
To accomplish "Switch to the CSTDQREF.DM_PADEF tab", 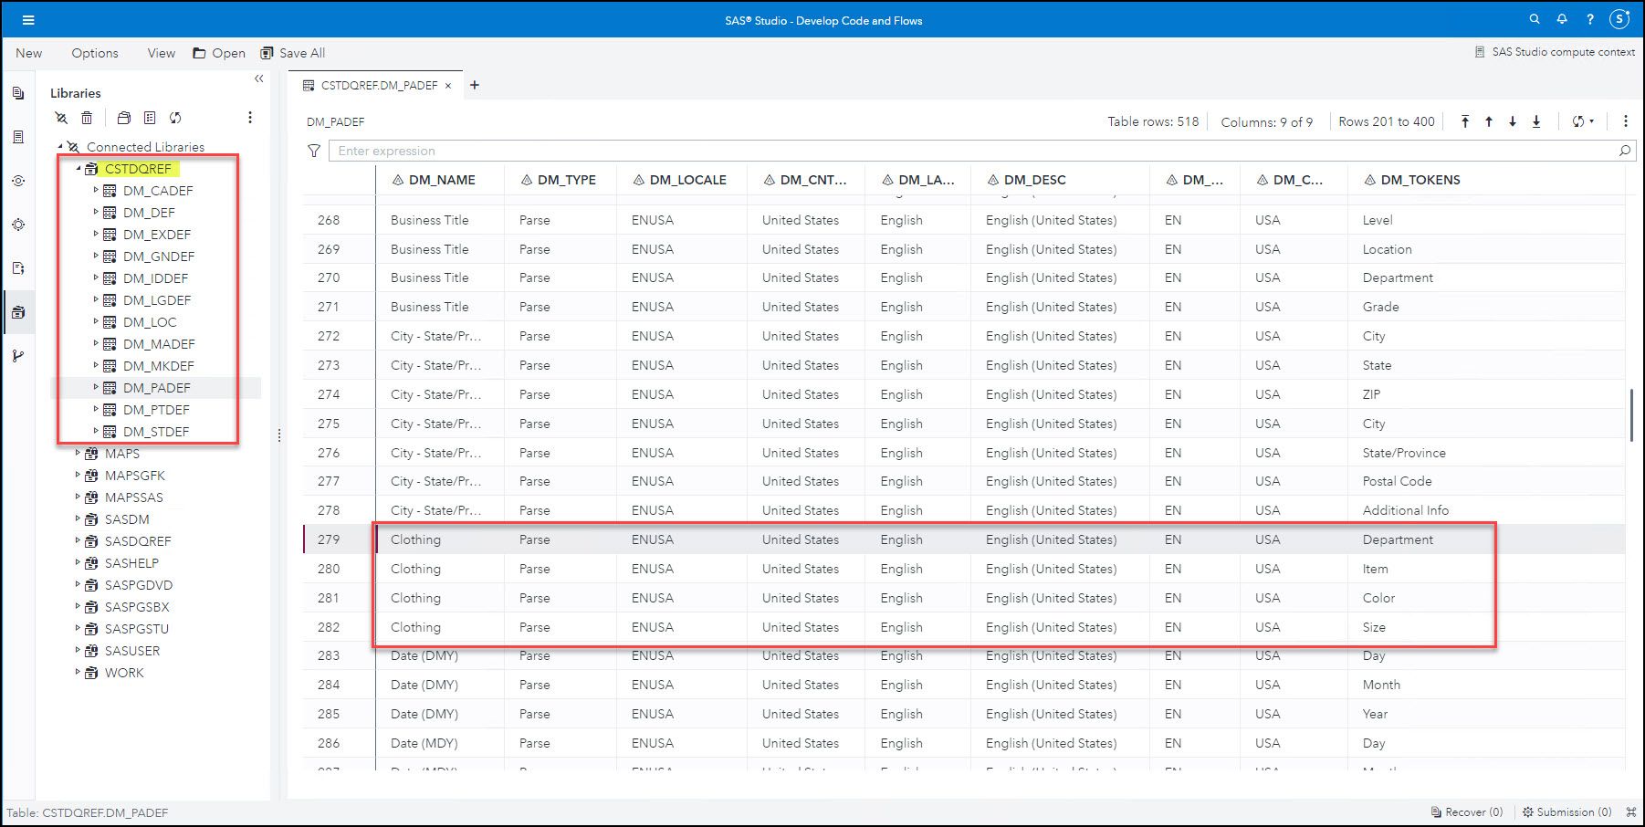I will pos(374,85).
